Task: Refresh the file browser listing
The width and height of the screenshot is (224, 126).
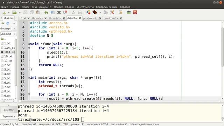Action: (8, 23)
